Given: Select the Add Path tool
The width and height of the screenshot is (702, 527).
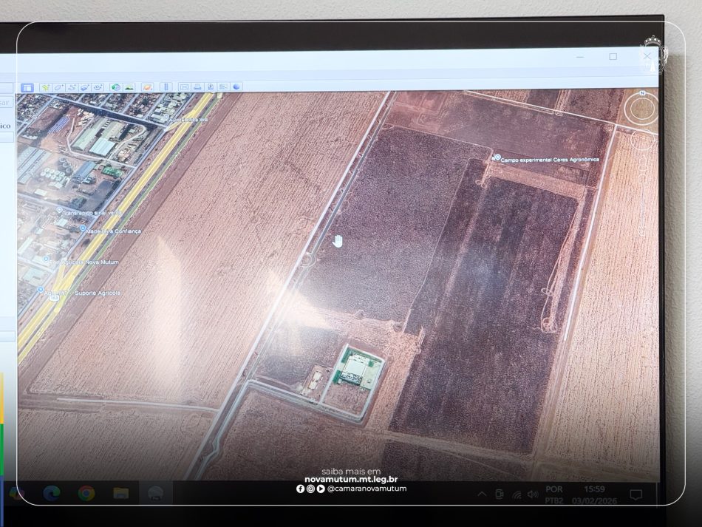Looking at the screenshot, I should tap(72, 87).
